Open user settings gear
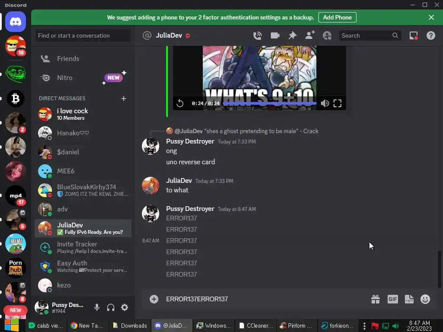This screenshot has height=332, width=443. point(125,307)
